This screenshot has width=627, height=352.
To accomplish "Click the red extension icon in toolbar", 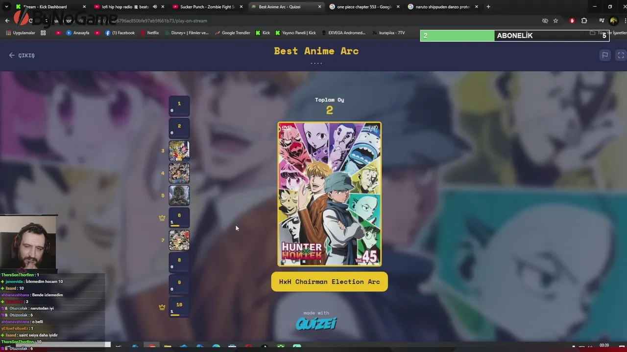I will 572,21.
